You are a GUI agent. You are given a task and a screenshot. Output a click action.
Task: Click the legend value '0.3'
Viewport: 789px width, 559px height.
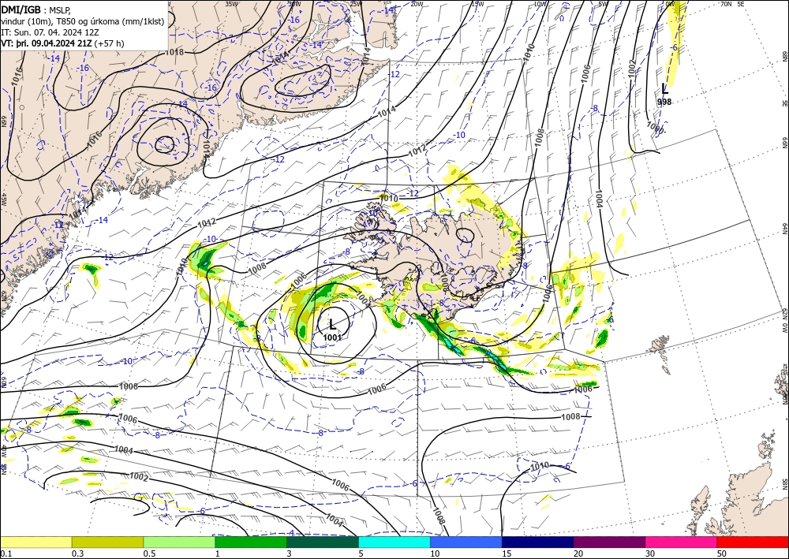[x=77, y=553]
